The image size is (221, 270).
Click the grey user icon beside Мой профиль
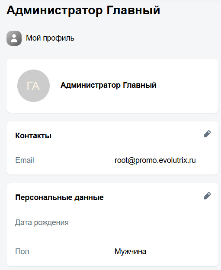14,38
